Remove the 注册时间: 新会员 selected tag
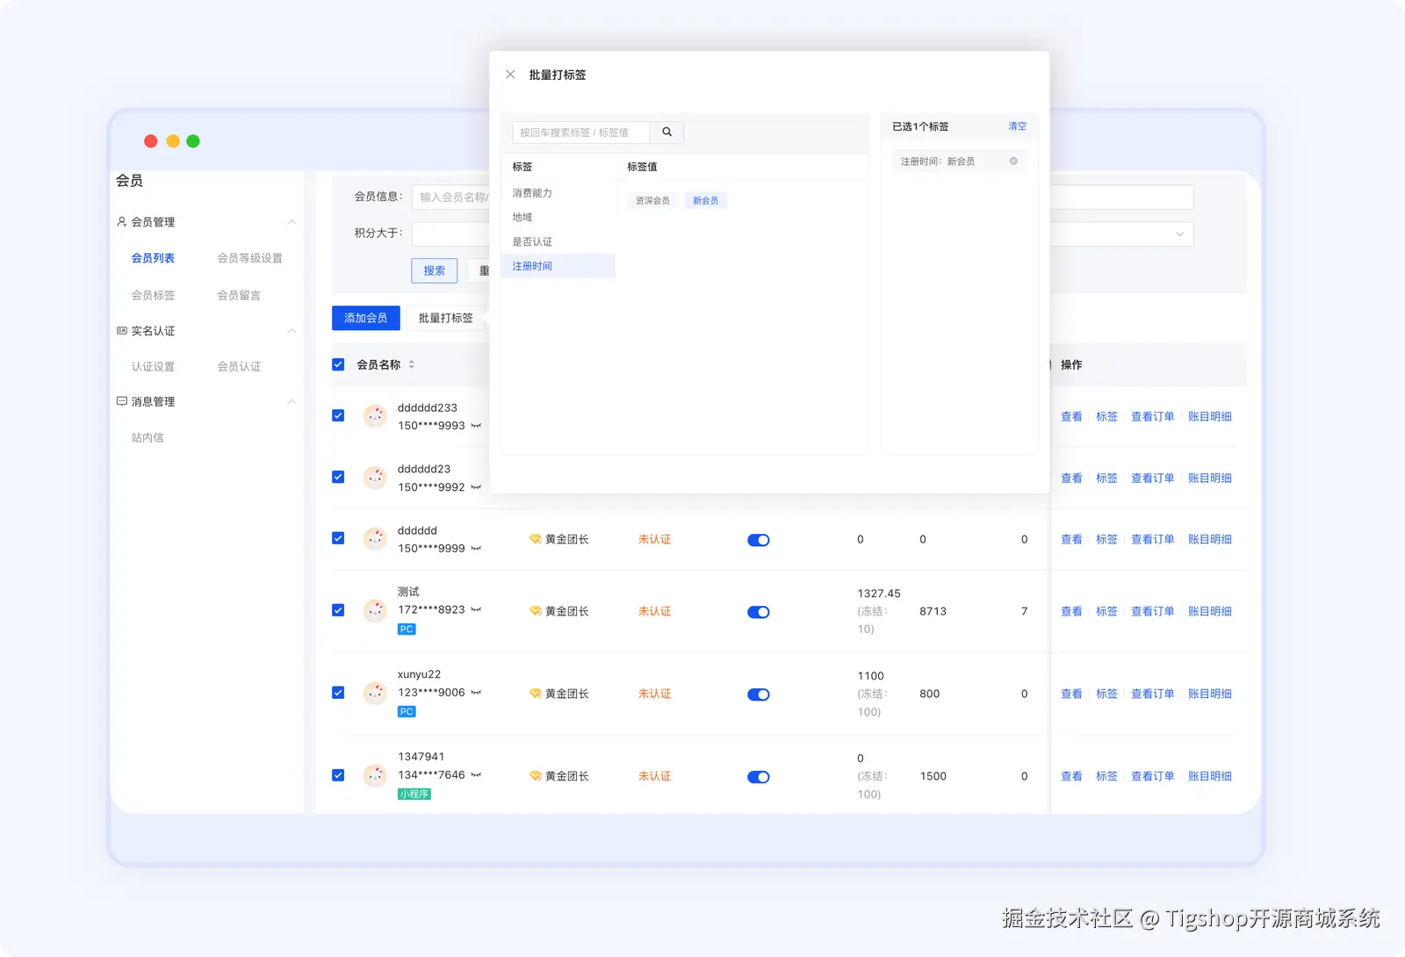This screenshot has width=1405, height=957. click(x=1013, y=162)
